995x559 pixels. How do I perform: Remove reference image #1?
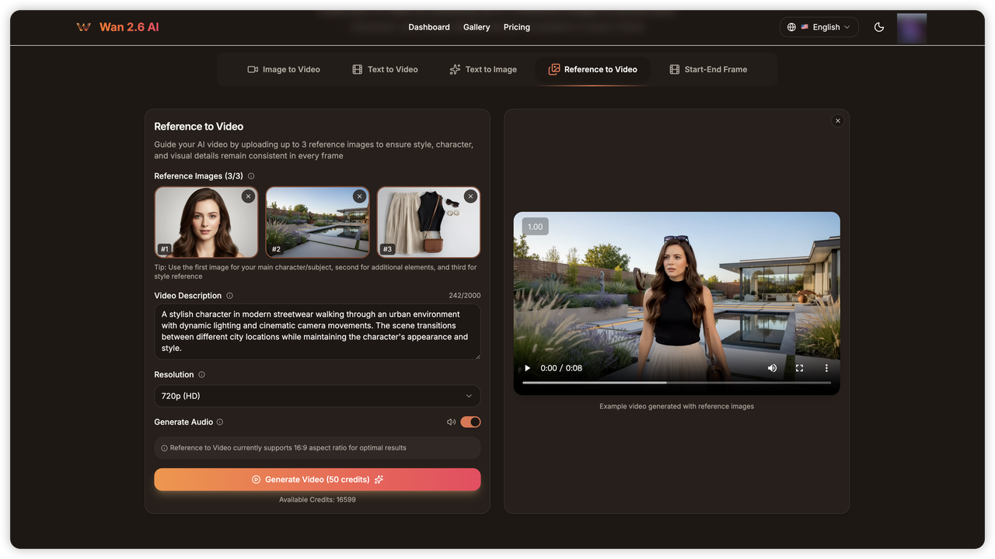(248, 196)
